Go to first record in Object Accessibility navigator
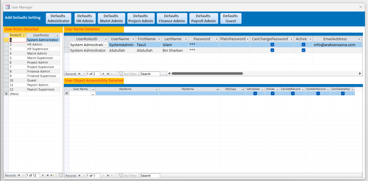 [79, 176]
